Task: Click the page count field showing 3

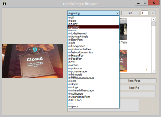Action: (144, 13)
